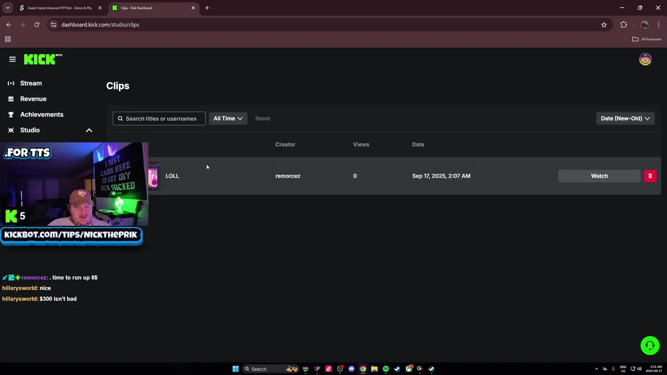Focus the Search titles or usernames field
The height and width of the screenshot is (375, 667).
pyautogui.click(x=159, y=118)
